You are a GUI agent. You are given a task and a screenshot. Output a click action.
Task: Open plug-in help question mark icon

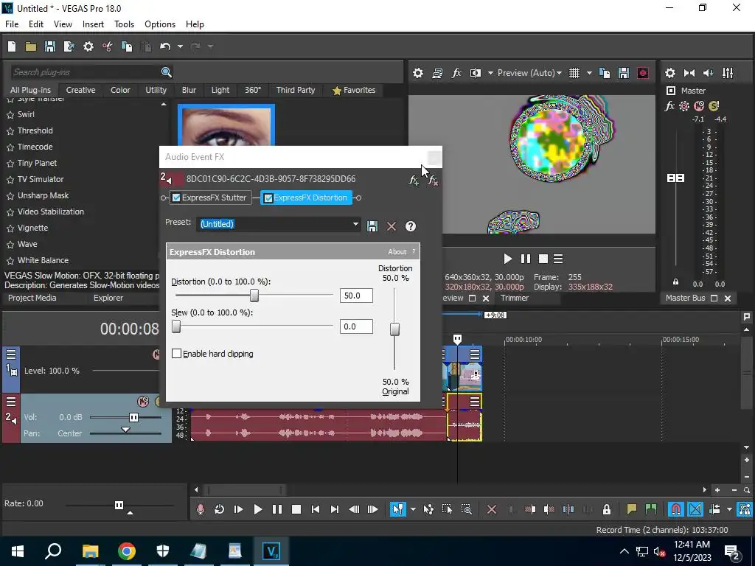[410, 226]
